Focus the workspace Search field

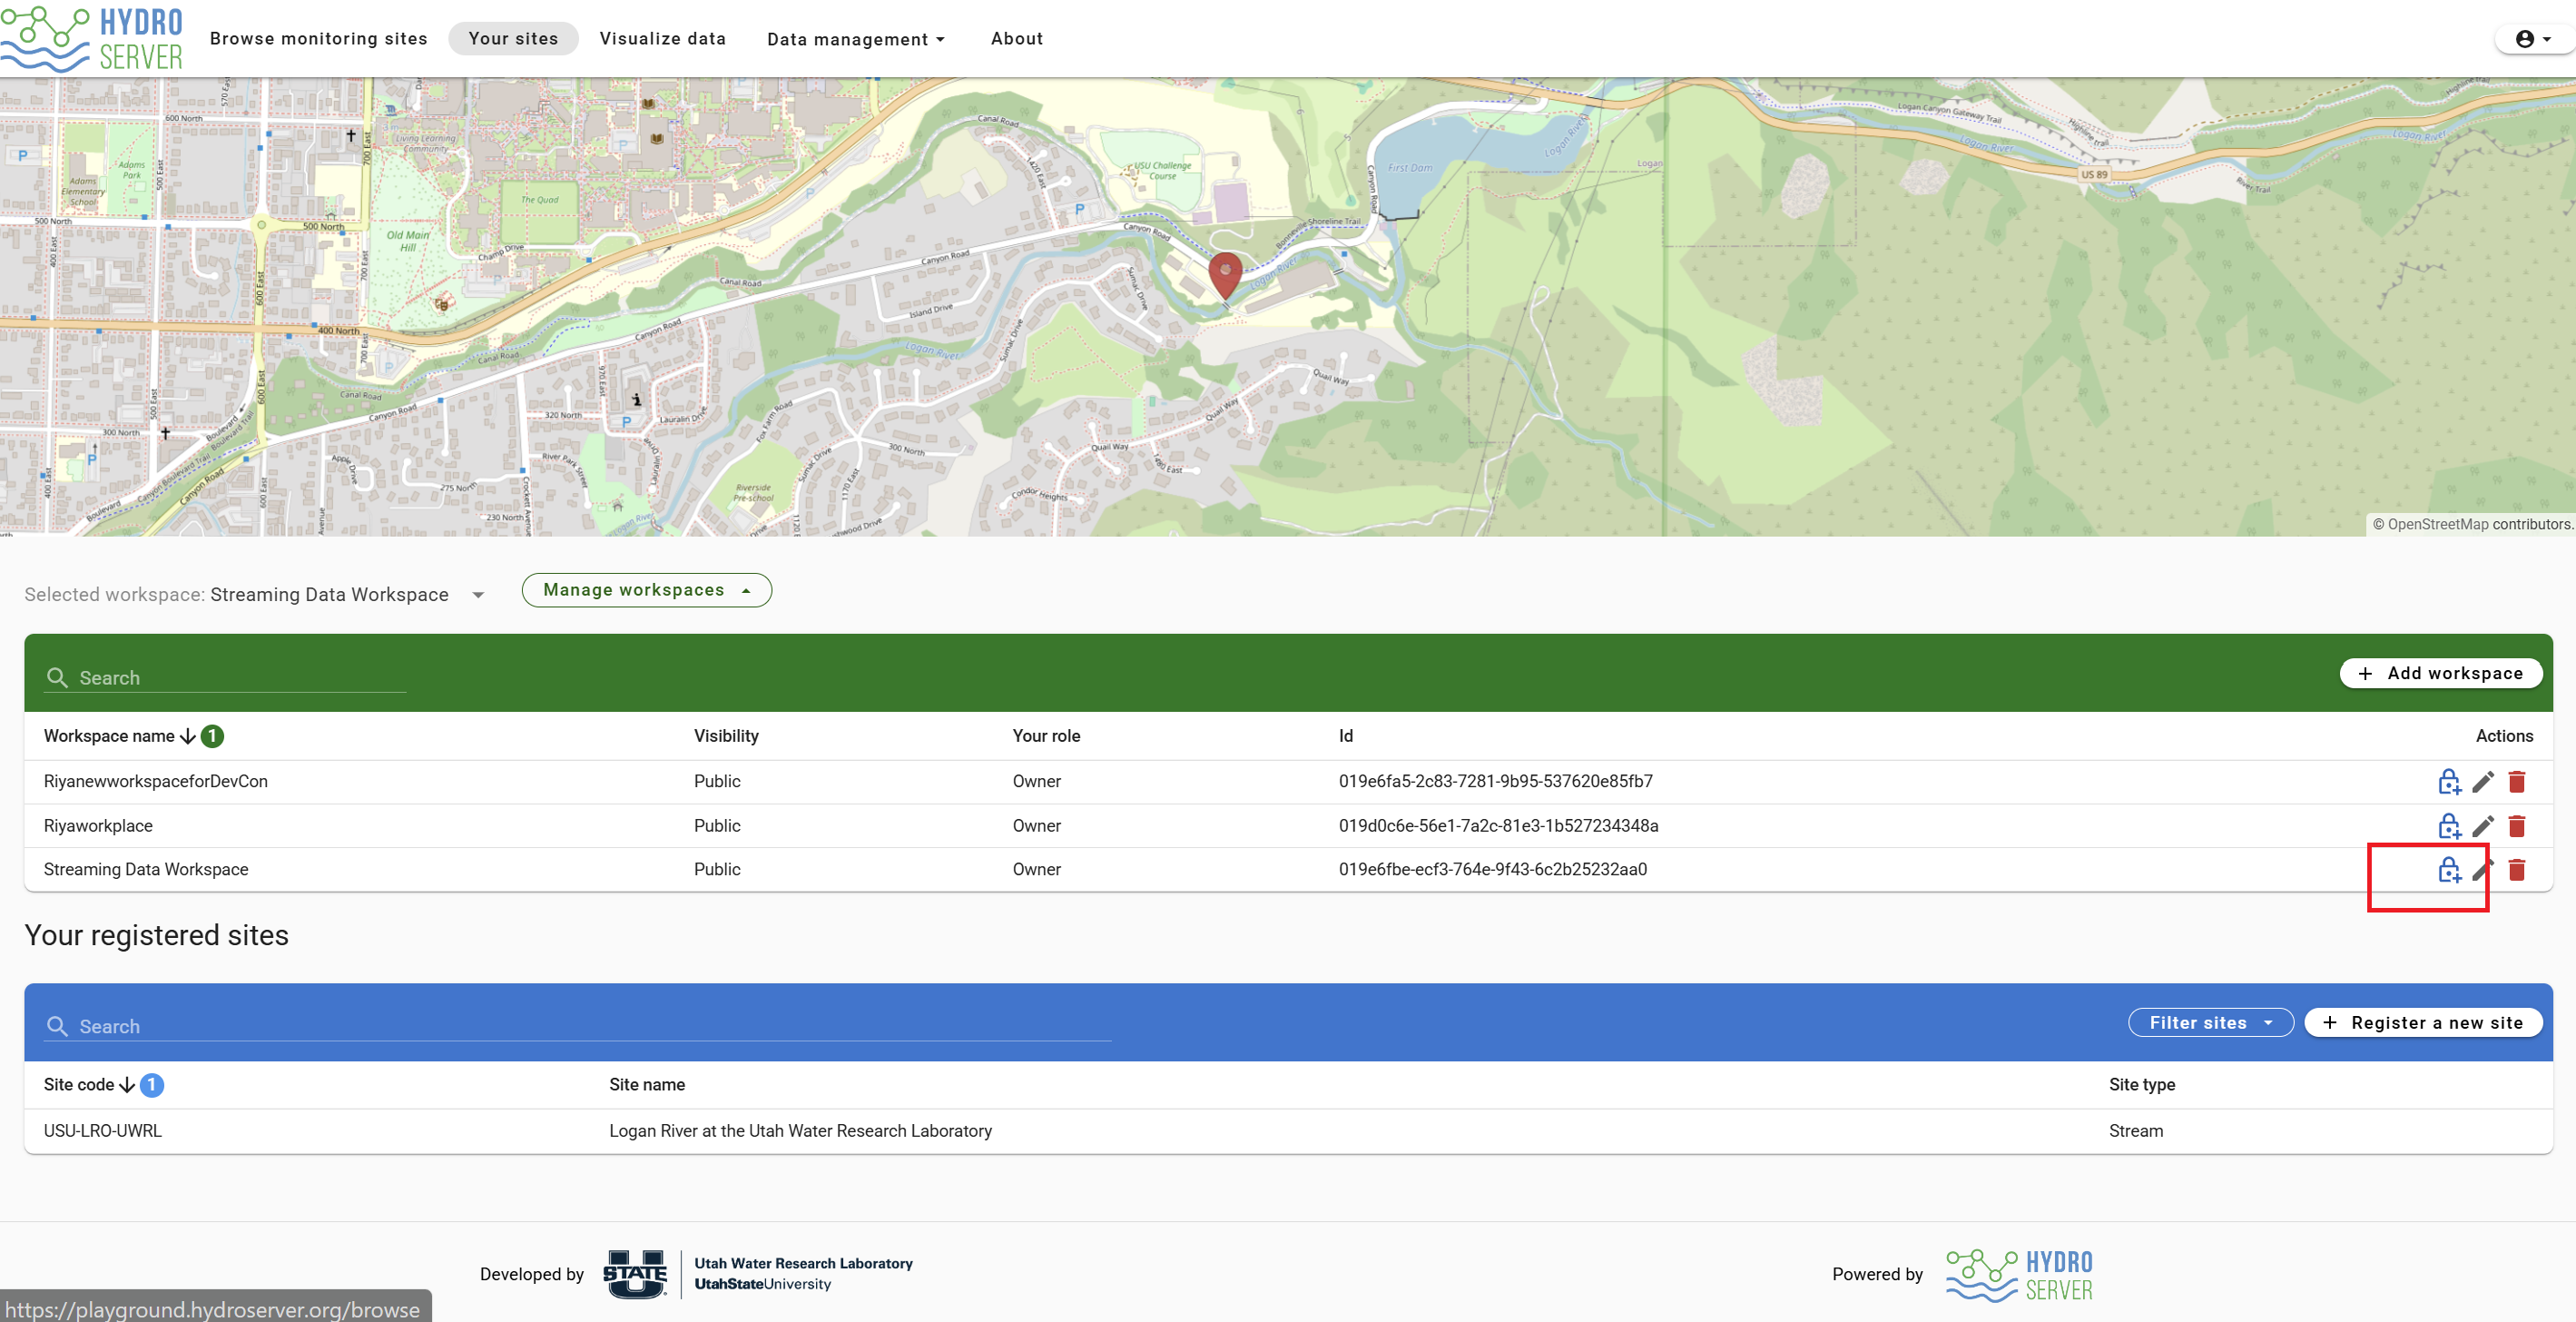[225, 678]
